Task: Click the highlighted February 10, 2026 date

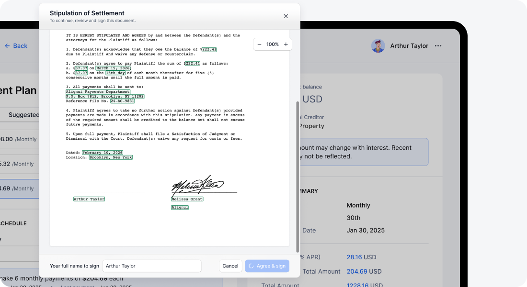Action: tap(103, 153)
